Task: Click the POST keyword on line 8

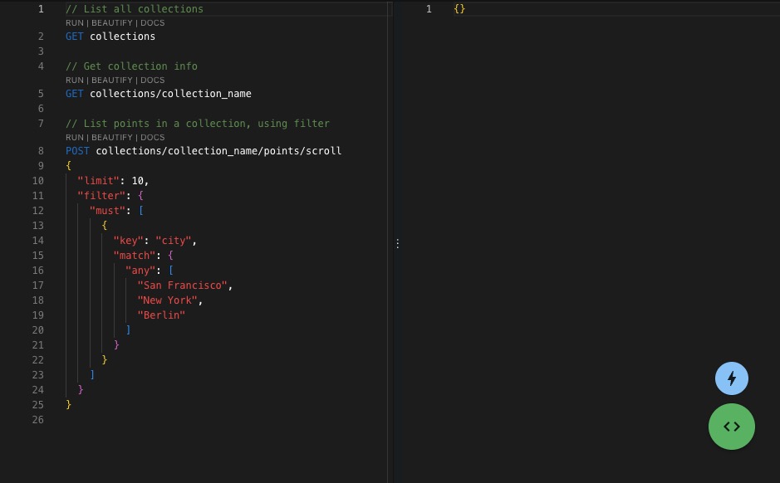Action: point(77,150)
